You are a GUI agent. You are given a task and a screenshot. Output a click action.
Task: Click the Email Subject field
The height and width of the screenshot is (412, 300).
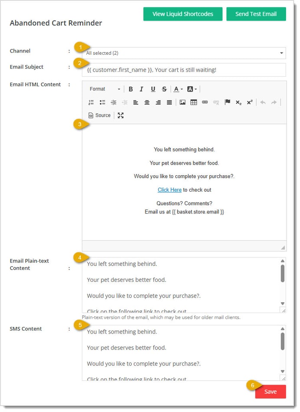(x=184, y=70)
